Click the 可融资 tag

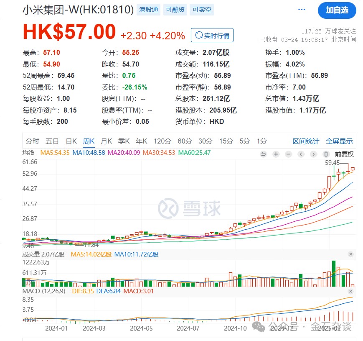click(x=175, y=10)
